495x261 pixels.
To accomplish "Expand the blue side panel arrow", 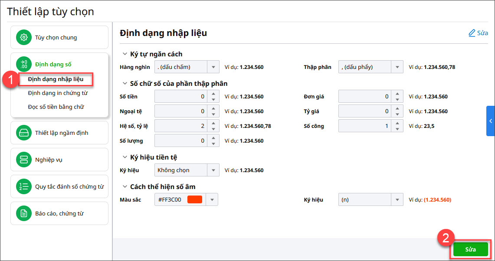I will pos(490,121).
